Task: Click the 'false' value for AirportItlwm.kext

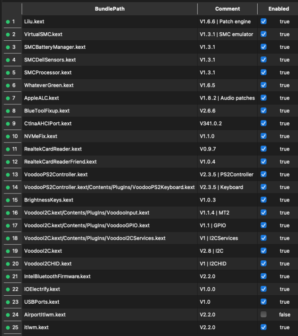Action: tap(285, 314)
